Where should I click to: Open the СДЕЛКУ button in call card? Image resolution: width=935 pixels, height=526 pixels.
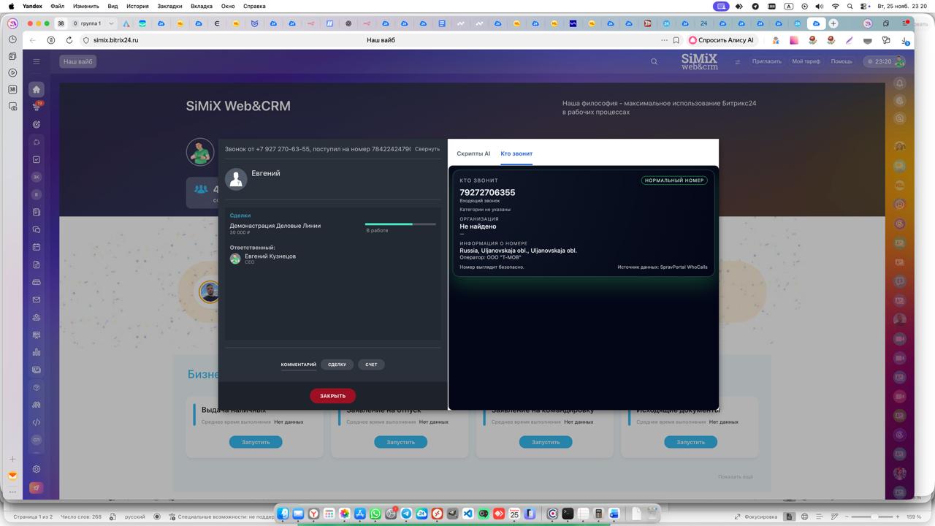(x=337, y=365)
